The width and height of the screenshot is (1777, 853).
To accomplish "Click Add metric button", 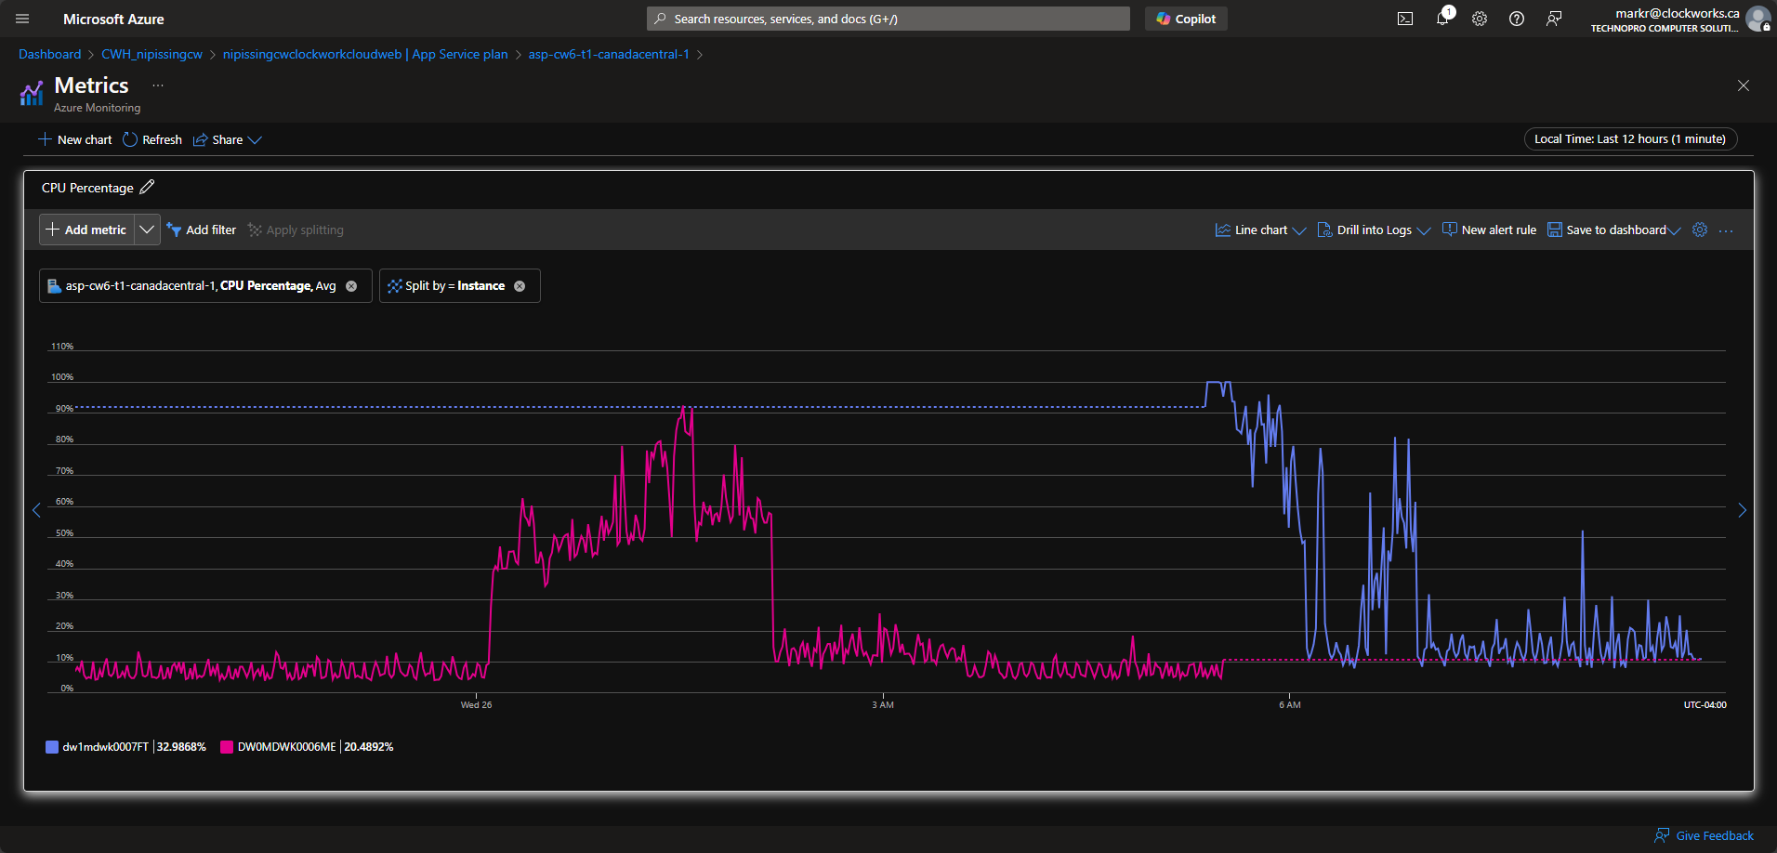I will pyautogui.click(x=87, y=230).
